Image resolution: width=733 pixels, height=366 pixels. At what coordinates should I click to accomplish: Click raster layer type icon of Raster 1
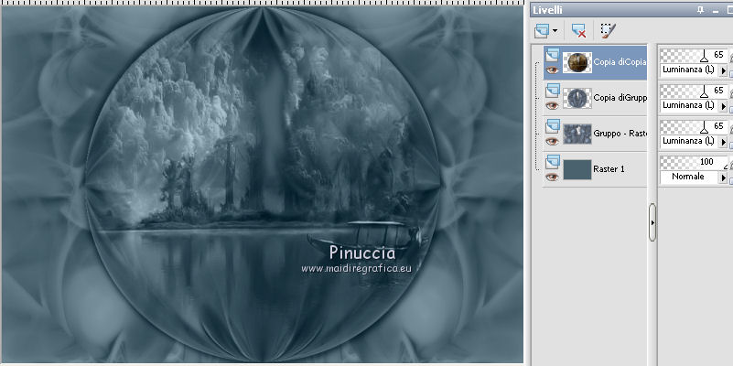[x=552, y=163]
